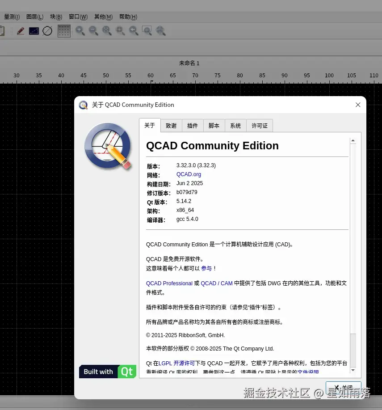The height and width of the screenshot is (410, 382).
Task: Click the 关闭 button
Action: pyautogui.click(x=343, y=387)
